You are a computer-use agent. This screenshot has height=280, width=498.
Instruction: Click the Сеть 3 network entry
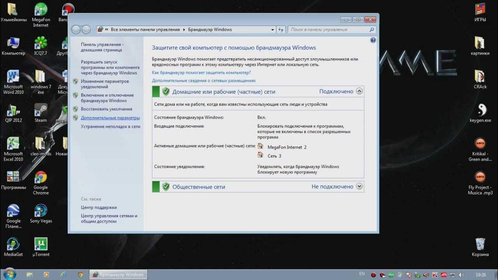pyautogui.click(x=274, y=156)
